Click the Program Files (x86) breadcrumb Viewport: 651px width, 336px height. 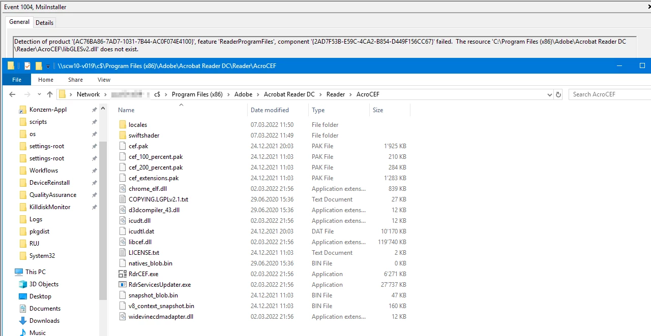[197, 94]
